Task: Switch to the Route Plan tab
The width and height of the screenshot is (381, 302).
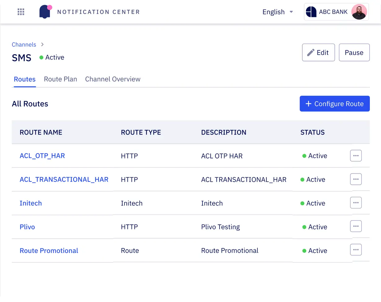Action: tap(60, 79)
